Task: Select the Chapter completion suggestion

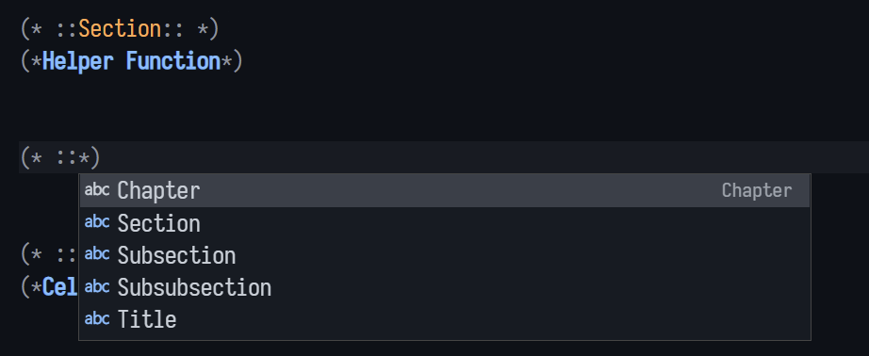Action: coord(445,191)
